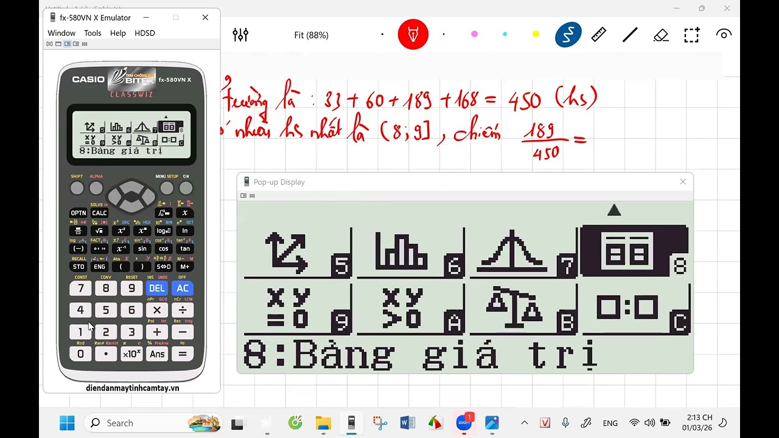Click the D-pad up arrow

tap(131, 186)
